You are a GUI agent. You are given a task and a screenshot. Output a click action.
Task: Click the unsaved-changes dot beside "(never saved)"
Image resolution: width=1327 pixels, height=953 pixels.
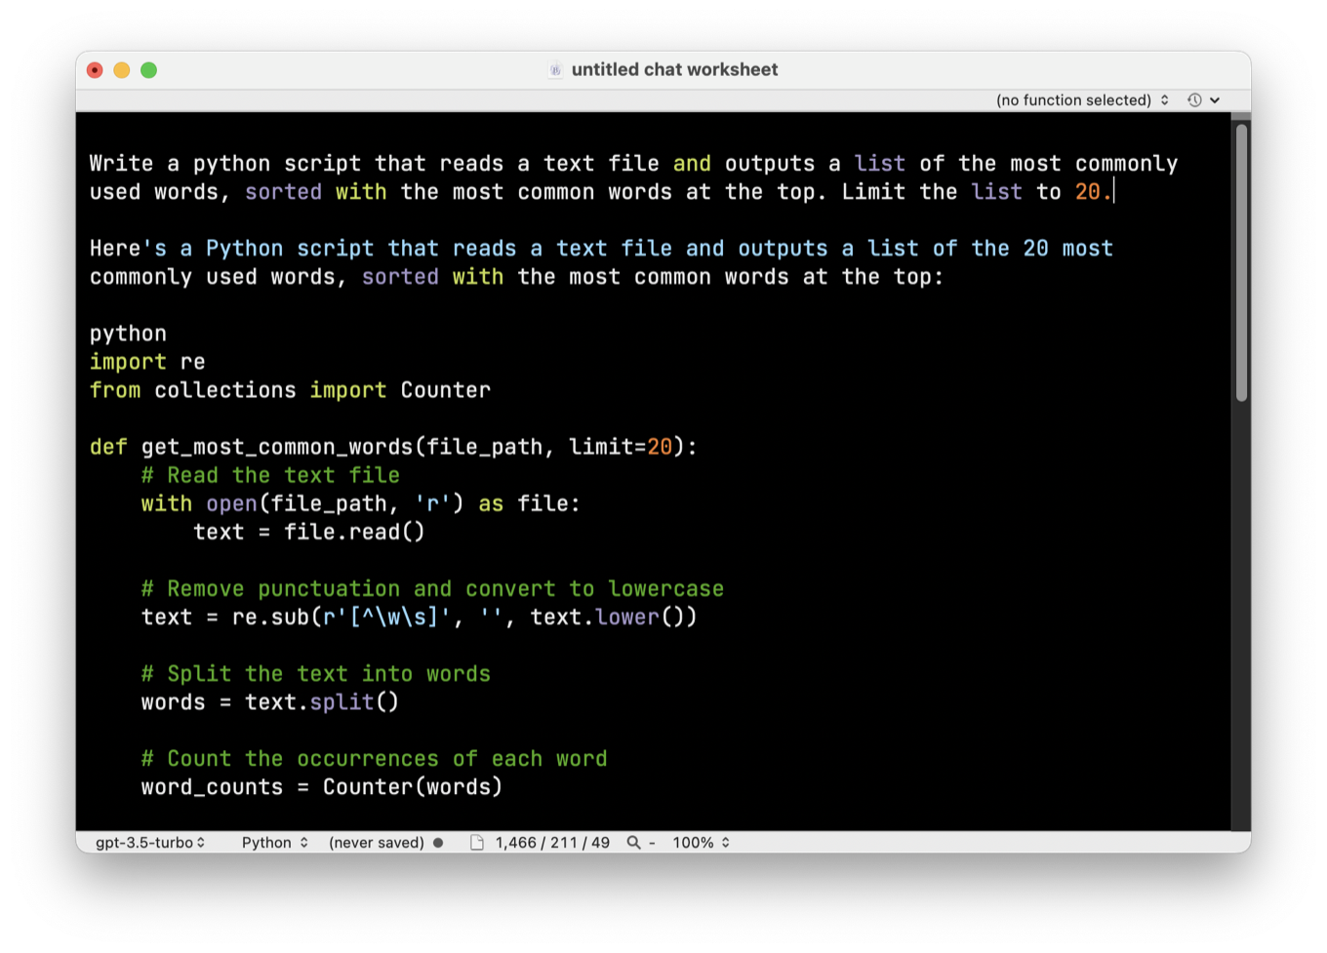pyautogui.click(x=438, y=842)
